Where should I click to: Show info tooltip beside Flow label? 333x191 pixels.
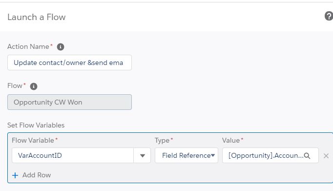coord(34,86)
